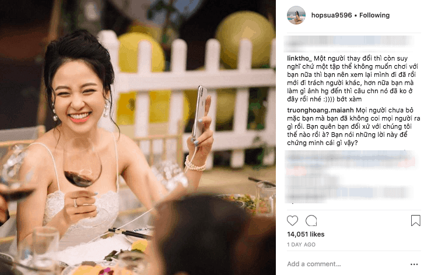This screenshot has height=275, width=431.
Task: Open commenter truonghoang.maianh profile
Action: (320, 110)
